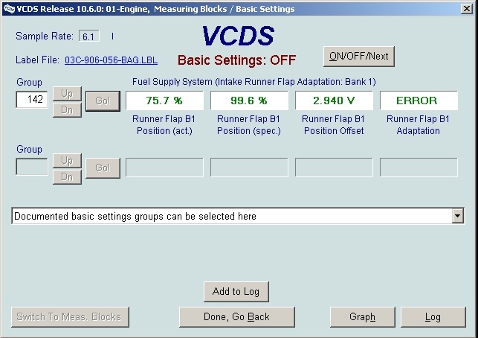Viewport: 478px width, 338px height.
Task: Close the VCDS Measuring Blocks window
Action: point(466,8)
